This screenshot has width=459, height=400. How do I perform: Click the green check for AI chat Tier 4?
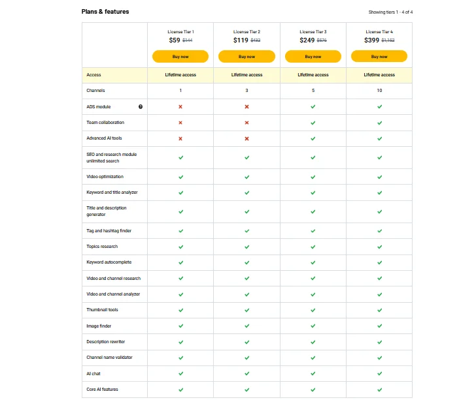tap(379, 374)
